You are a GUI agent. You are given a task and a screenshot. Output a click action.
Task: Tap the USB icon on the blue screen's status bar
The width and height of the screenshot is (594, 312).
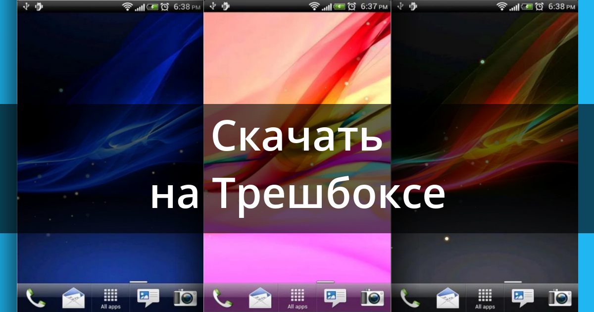coord(26,6)
